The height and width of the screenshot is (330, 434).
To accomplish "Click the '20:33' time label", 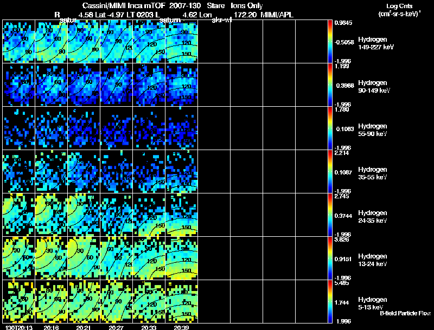I will click(149, 327).
